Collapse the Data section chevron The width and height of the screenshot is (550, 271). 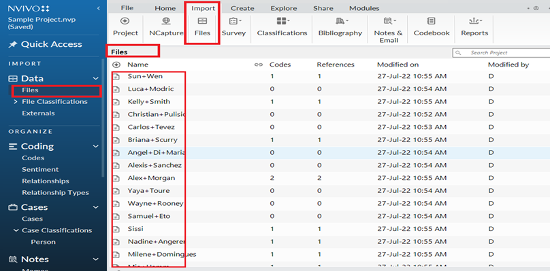pos(96,79)
